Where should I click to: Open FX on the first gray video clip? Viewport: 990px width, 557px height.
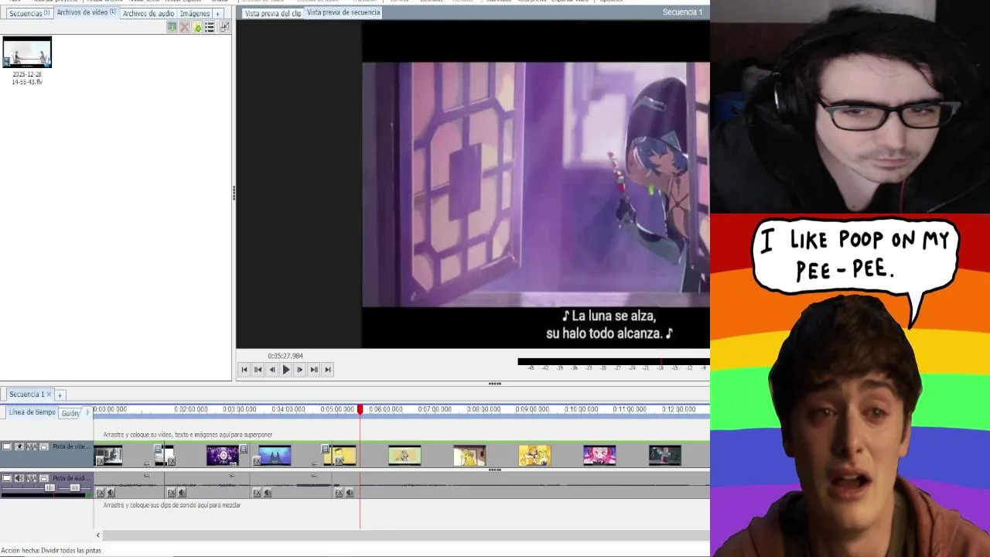[100, 461]
